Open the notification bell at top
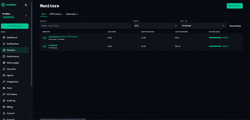250x120 pixels. 26,5
